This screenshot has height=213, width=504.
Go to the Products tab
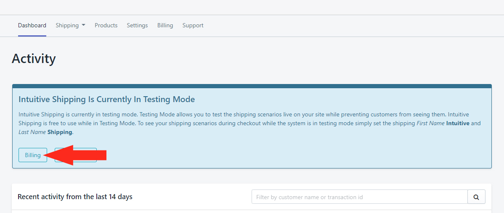coord(106,25)
